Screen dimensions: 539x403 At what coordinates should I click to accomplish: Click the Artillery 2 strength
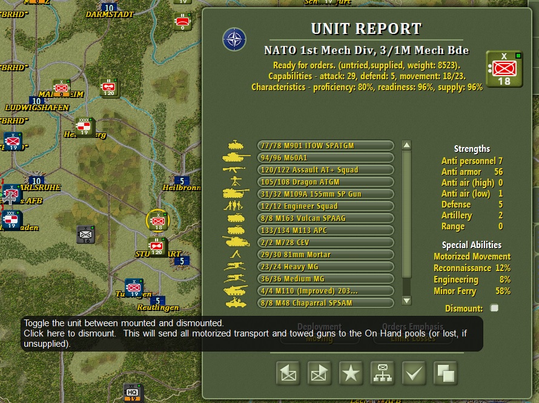(472, 215)
